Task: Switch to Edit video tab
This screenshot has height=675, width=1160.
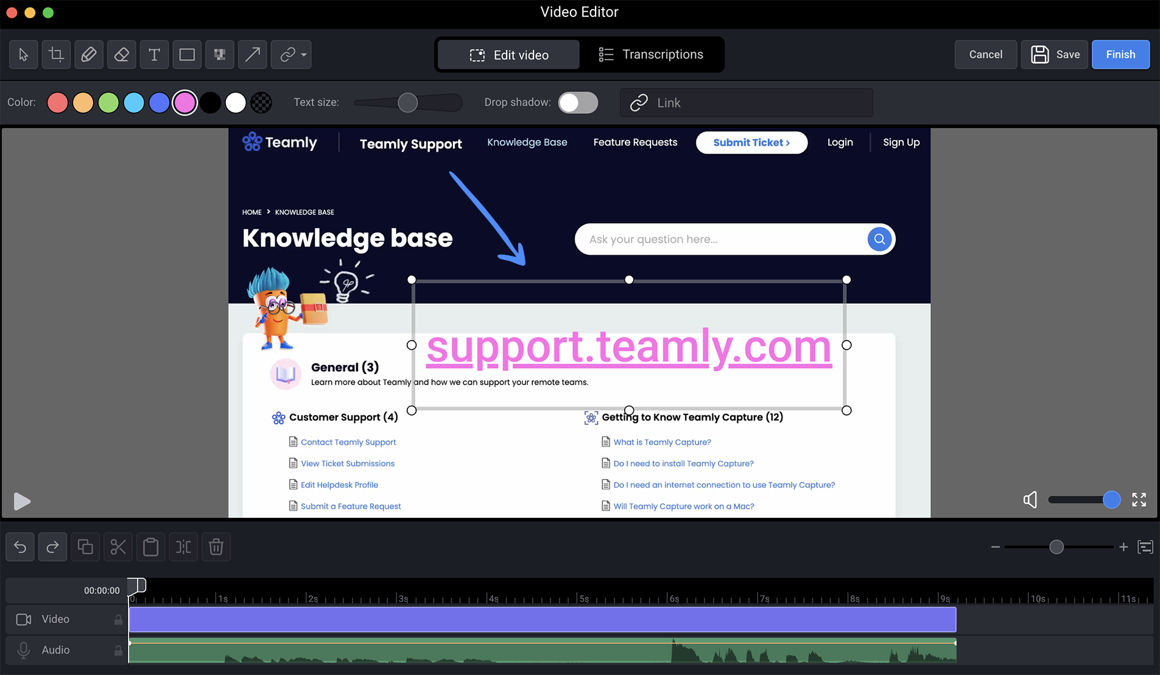Action: click(509, 55)
